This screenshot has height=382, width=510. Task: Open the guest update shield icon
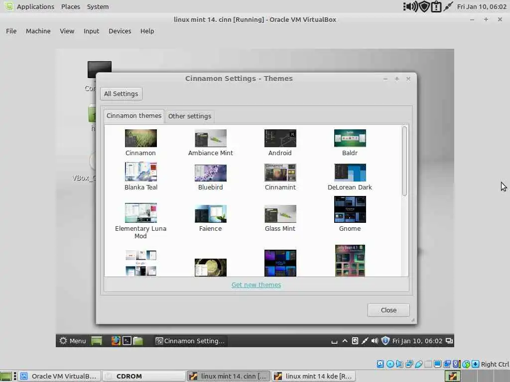(385, 341)
